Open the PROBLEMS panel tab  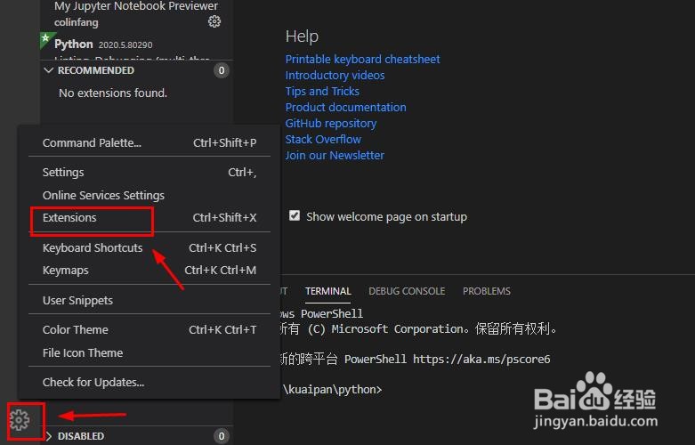coord(487,291)
